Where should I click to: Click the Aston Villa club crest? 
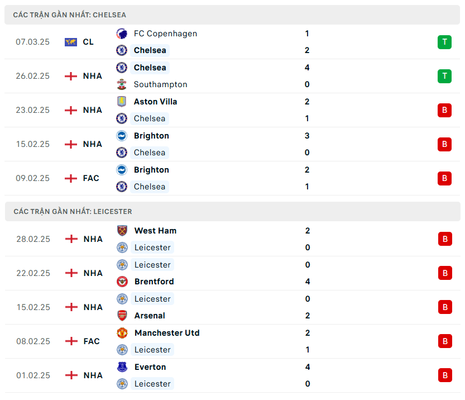(x=121, y=102)
